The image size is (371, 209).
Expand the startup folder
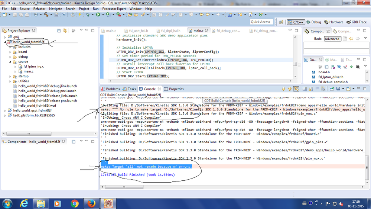coord(10,77)
